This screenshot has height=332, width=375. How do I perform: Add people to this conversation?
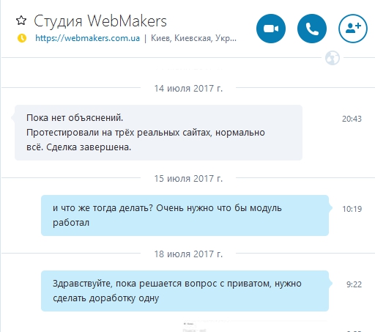pos(353,29)
